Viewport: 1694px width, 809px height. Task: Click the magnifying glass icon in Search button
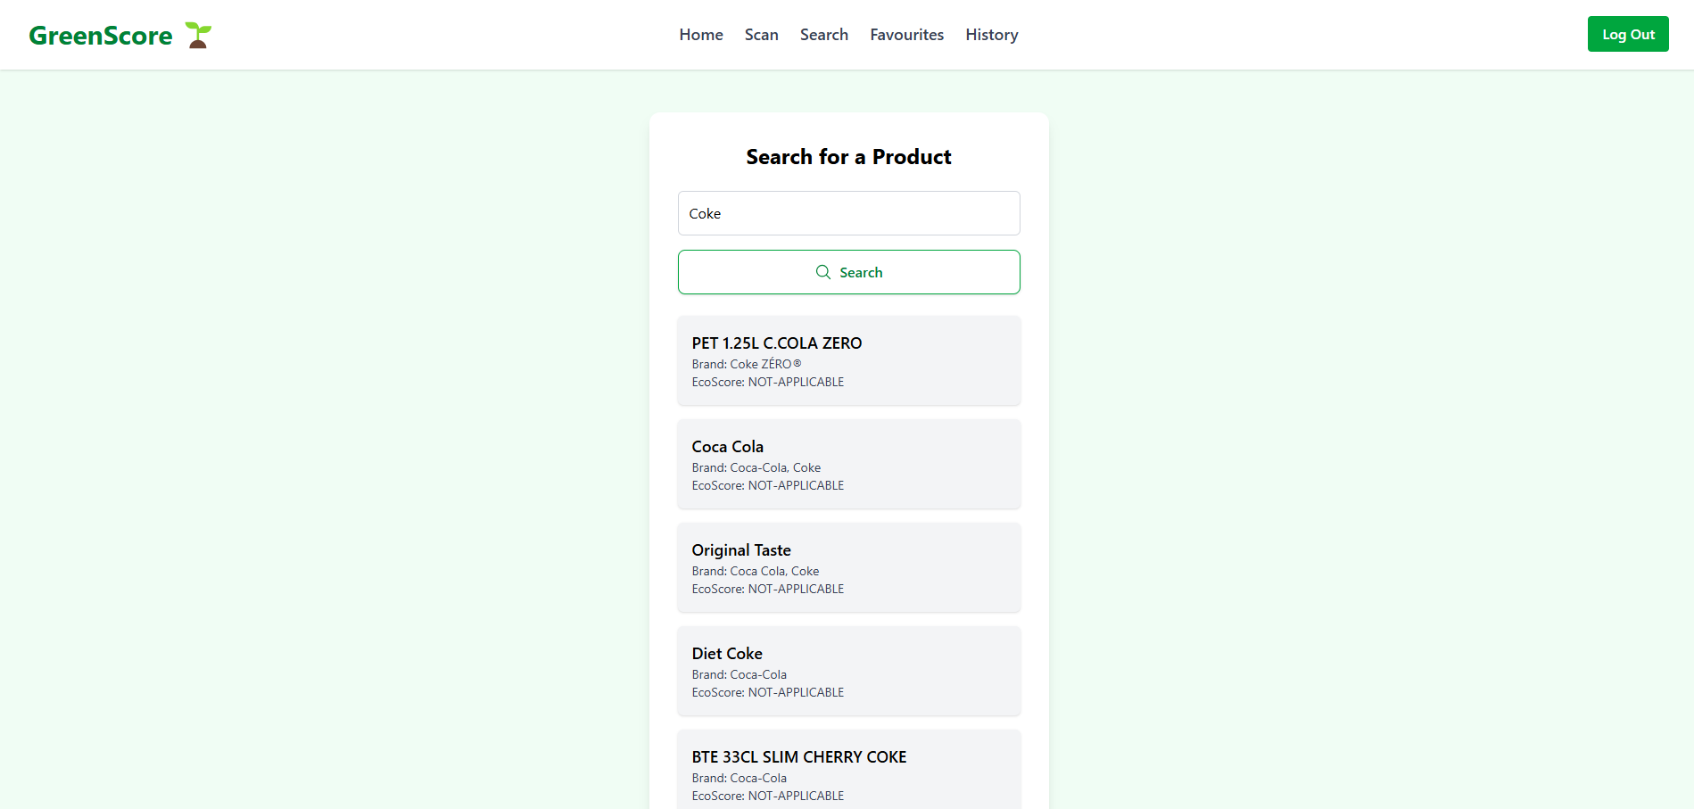(822, 272)
